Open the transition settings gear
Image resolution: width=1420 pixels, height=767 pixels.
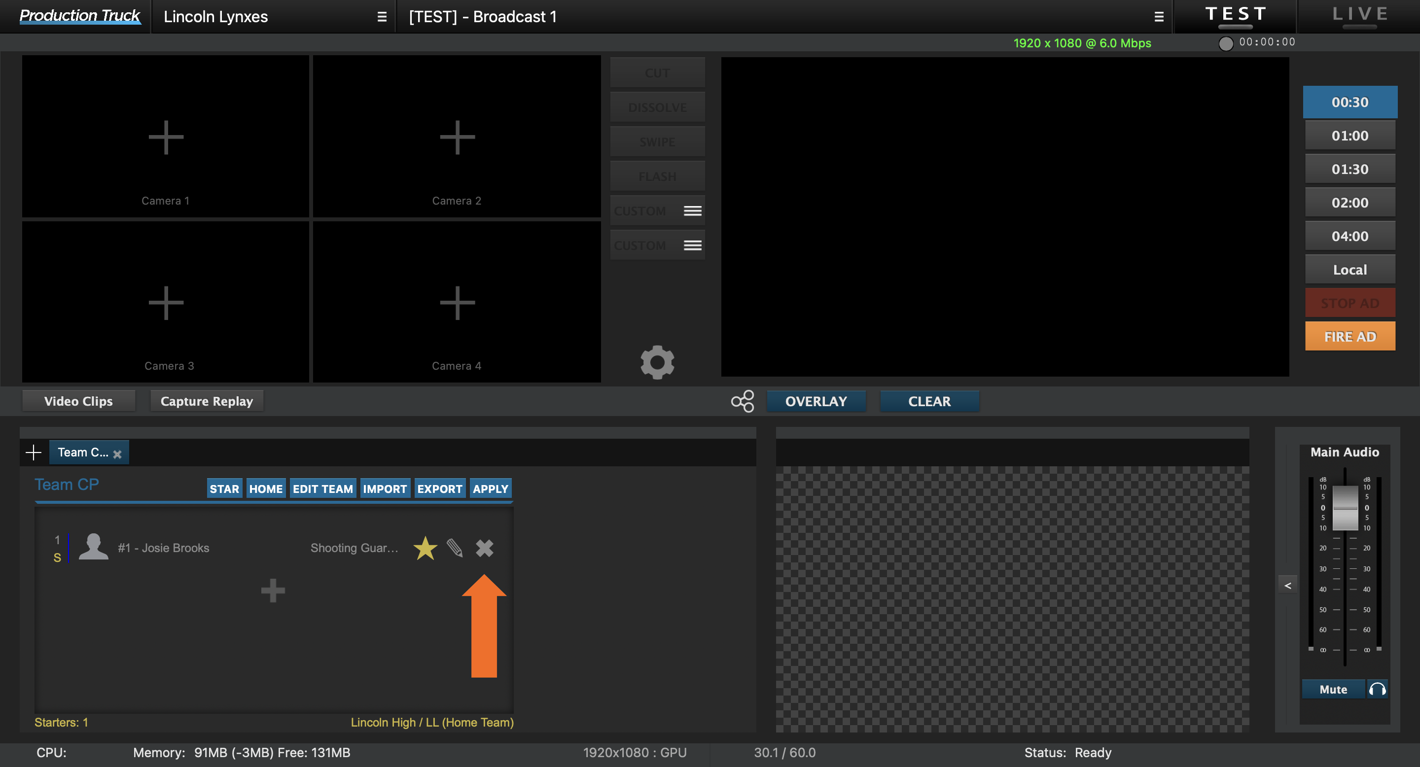(x=657, y=362)
